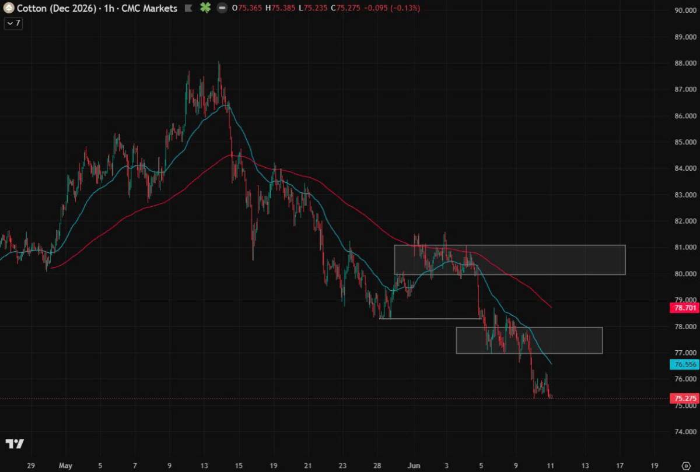Viewport: 700px width, 472px height.
Task: Open the TradingView logo at bottom left
Action: pyautogui.click(x=16, y=444)
